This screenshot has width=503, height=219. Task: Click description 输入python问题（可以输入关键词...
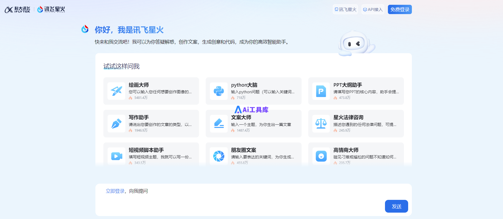point(263,92)
